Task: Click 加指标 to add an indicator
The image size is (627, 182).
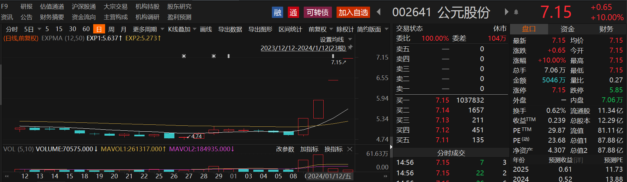Action: coord(309,149)
